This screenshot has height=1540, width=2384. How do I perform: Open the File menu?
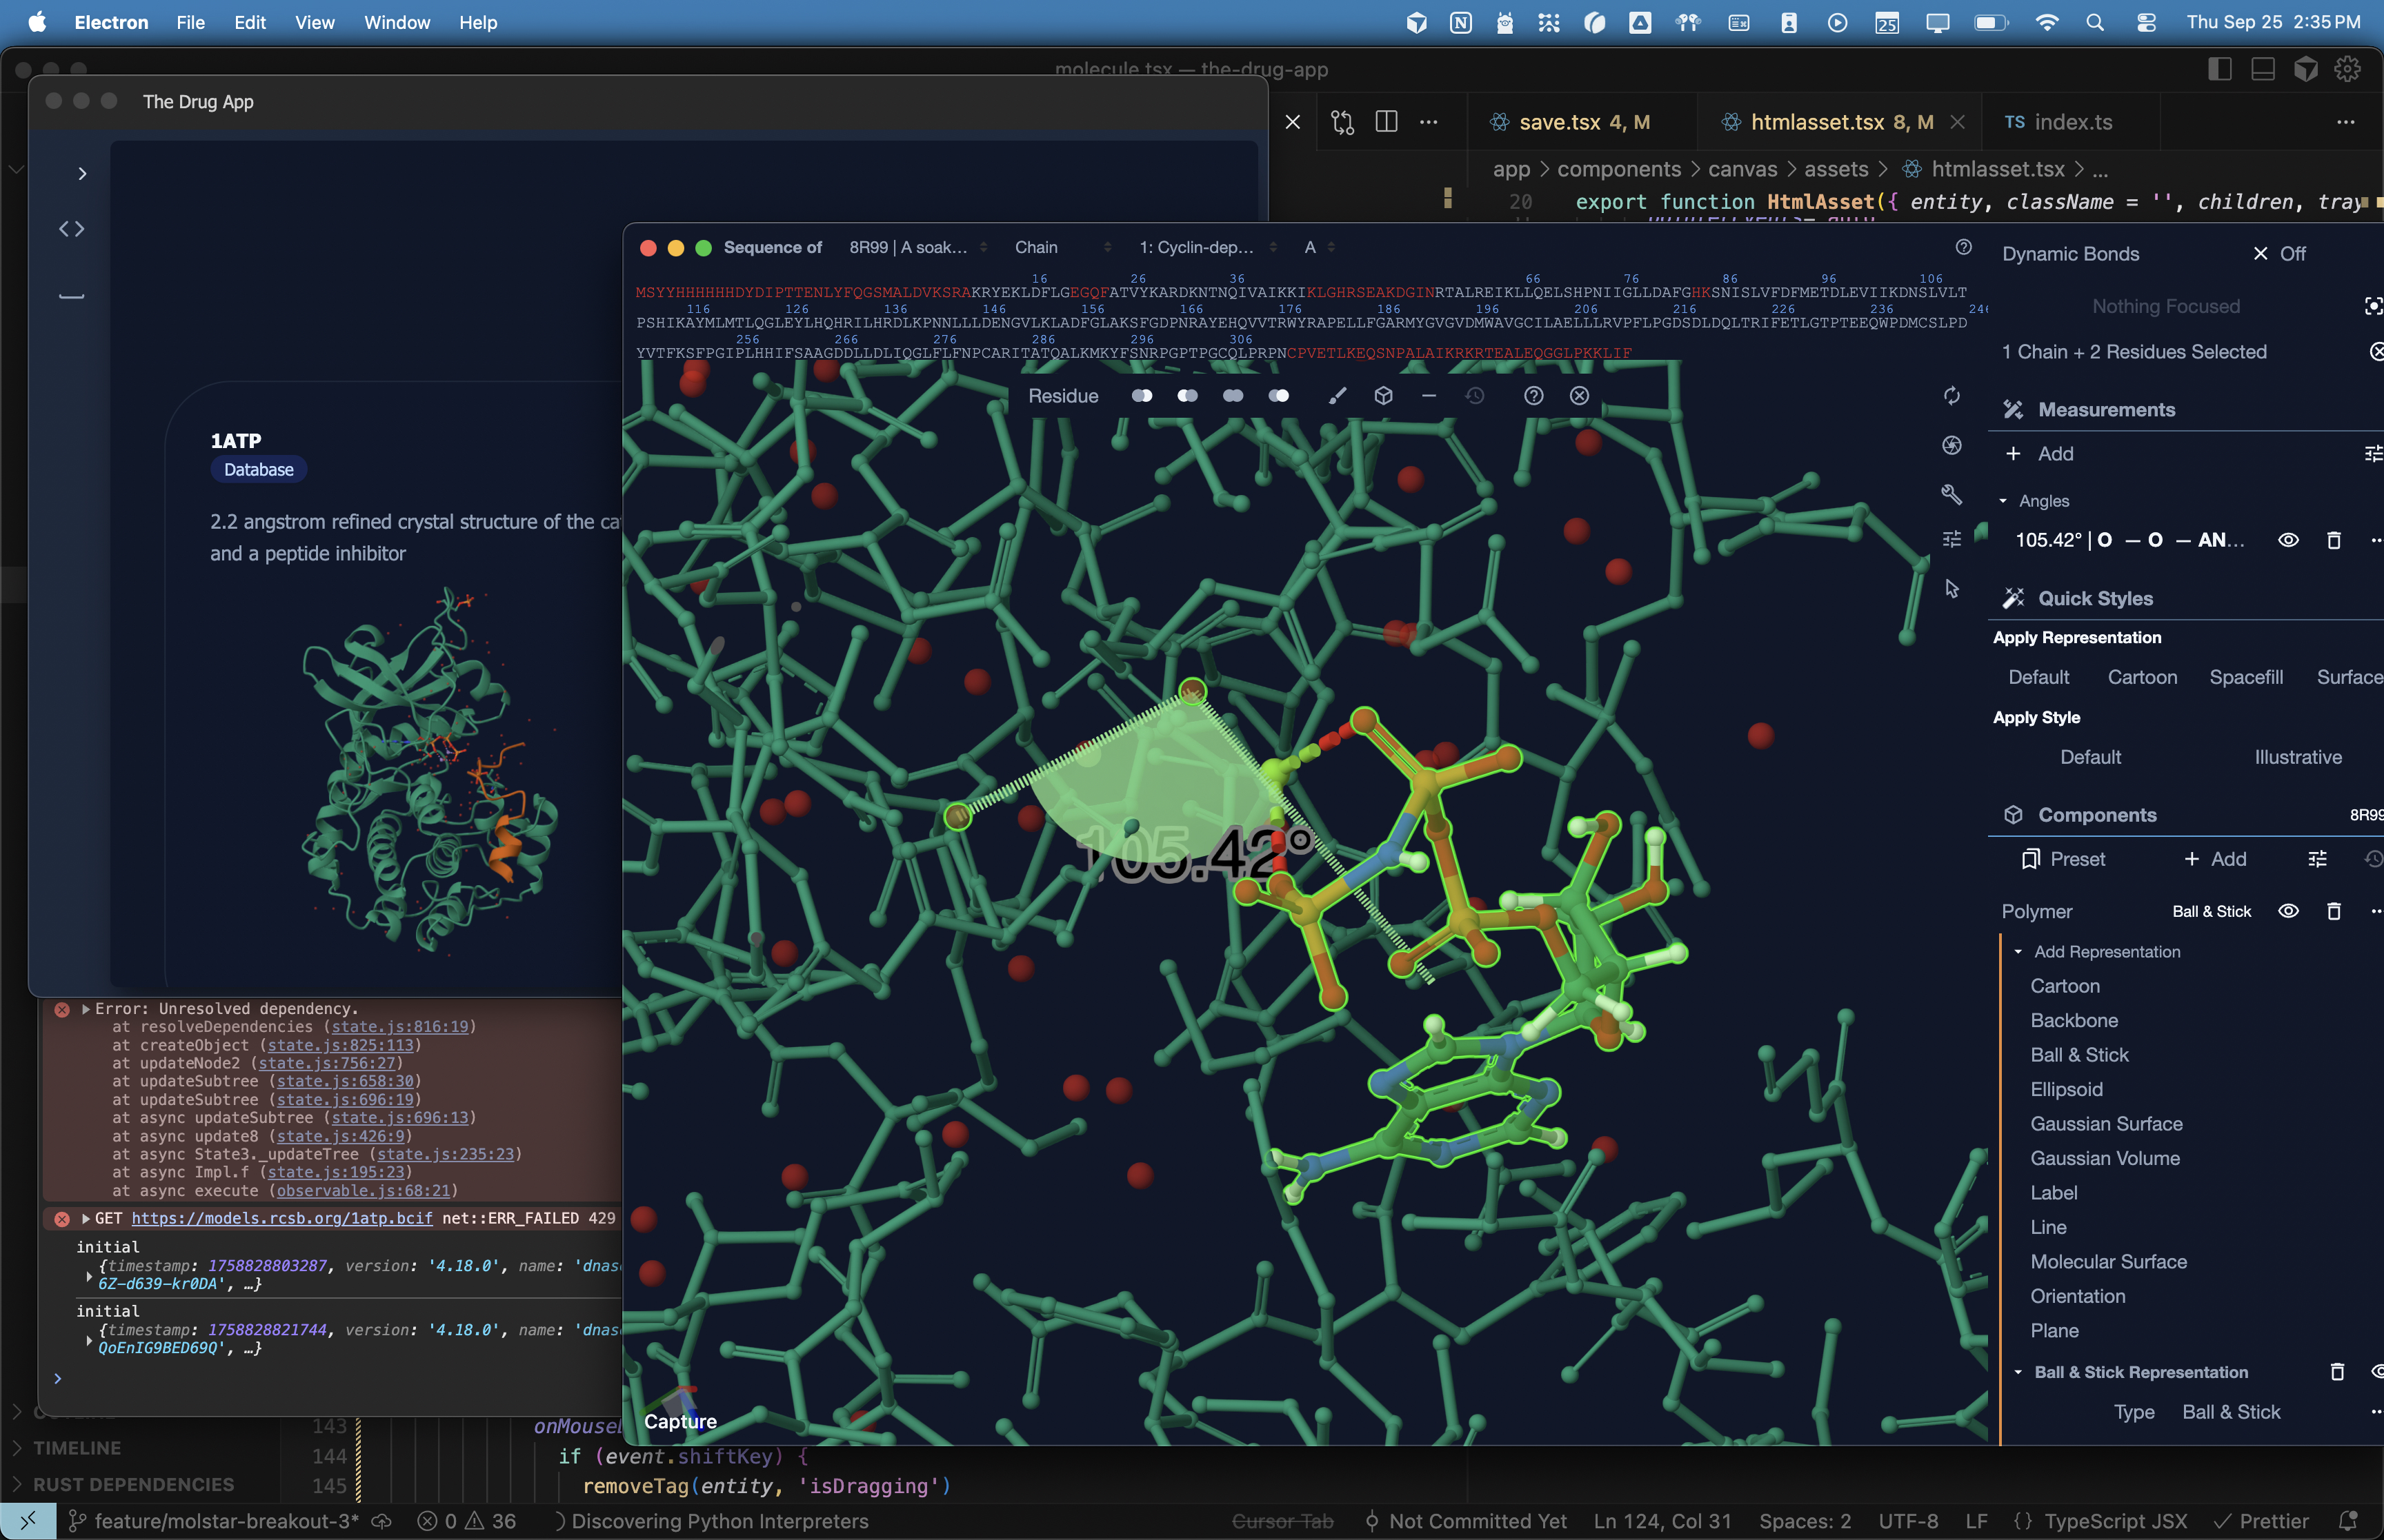(x=190, y=22)
